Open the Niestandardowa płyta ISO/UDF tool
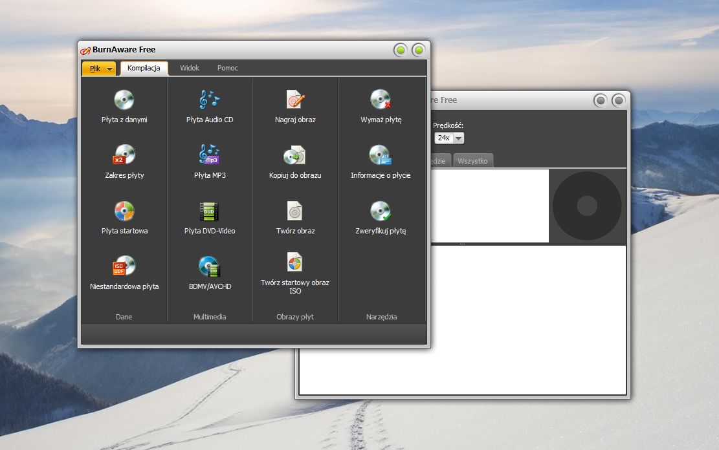The height and width of the screenshot is (450, 719). [124, 273]
